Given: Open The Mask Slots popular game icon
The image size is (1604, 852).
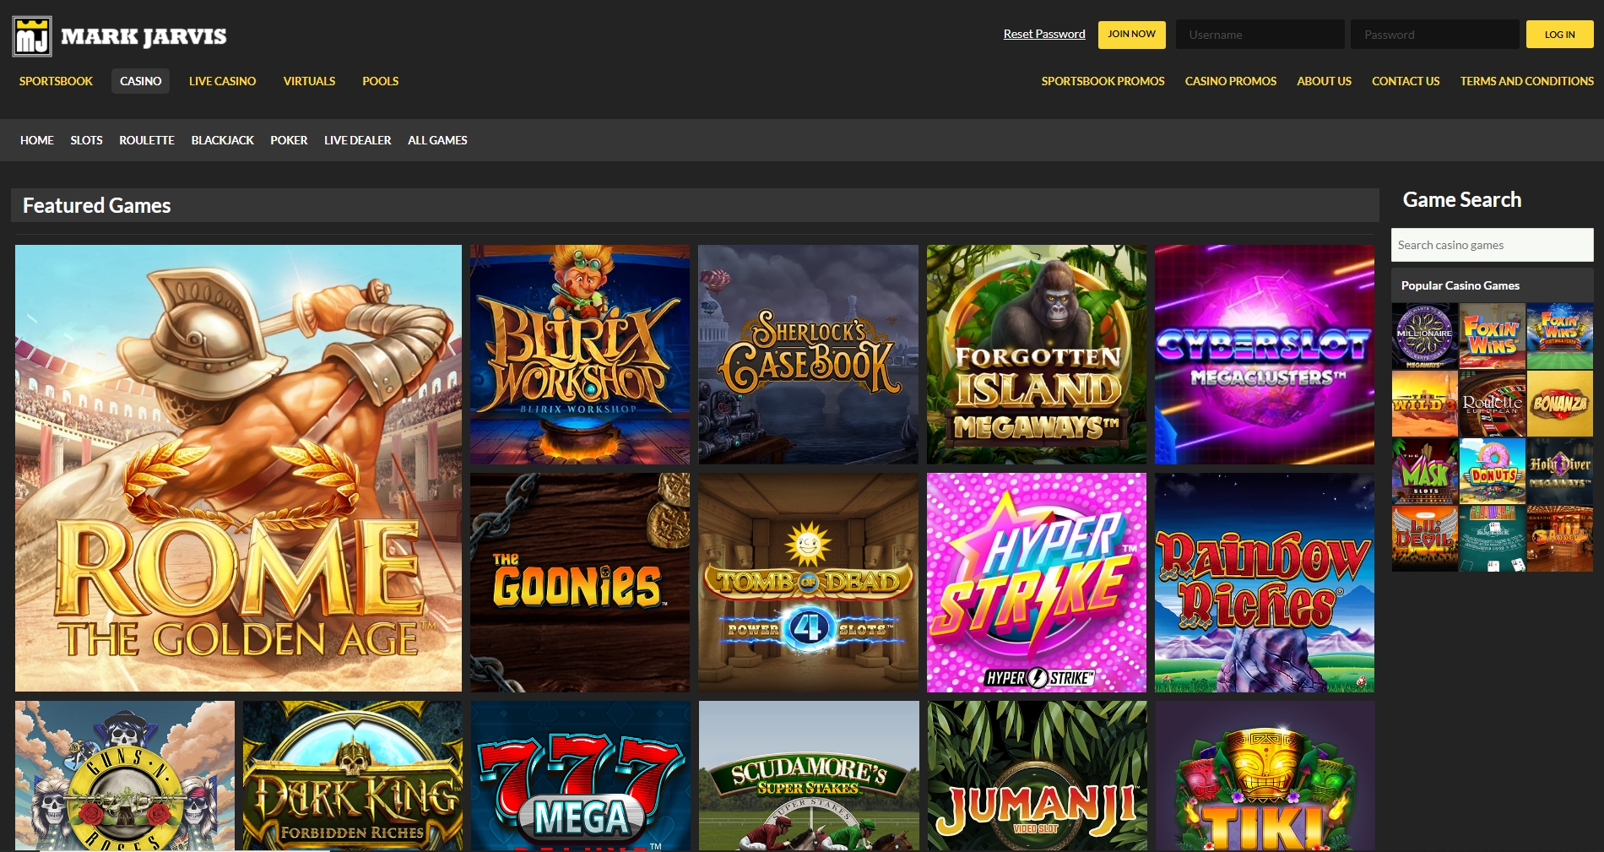Looking at the screenshot, I should [x=1425, y=471].
